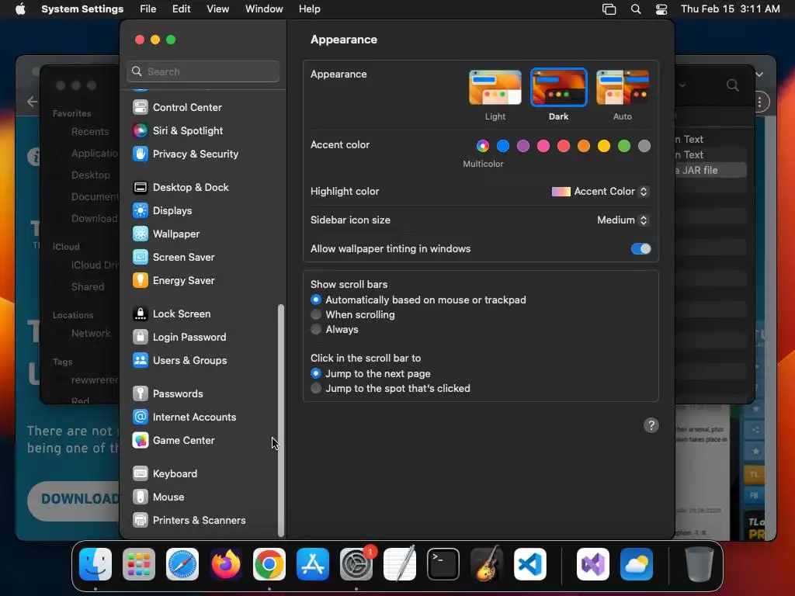Click the settings Search field
Image resolution: width=795 pixels, height=596 pixels.
203,71
